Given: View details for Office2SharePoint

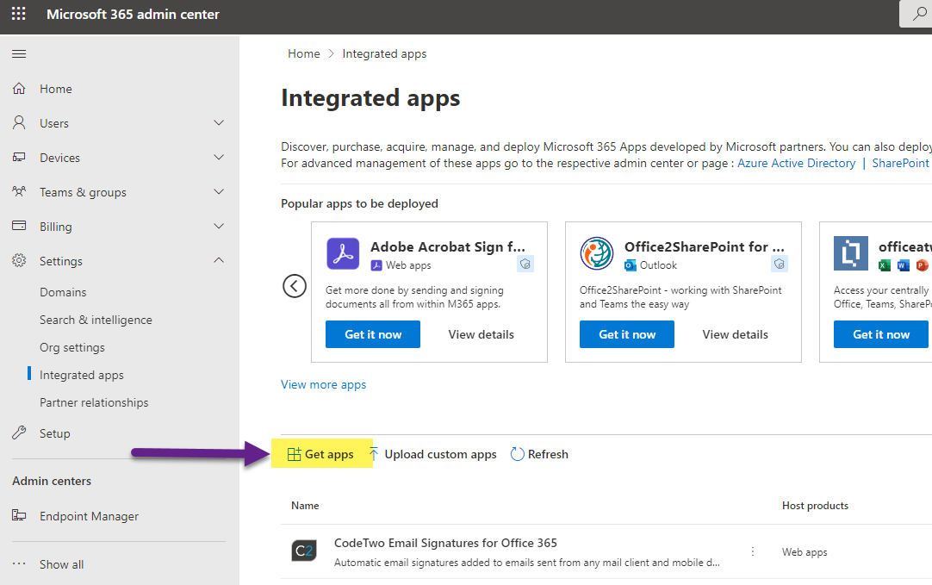Looking at the screenshot, I should [736, 334].
